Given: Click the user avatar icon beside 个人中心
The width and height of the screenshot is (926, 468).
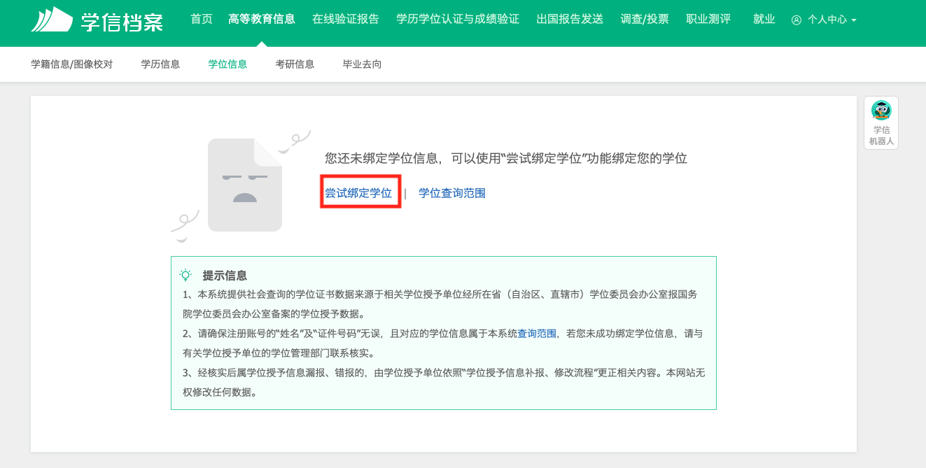Looking at the screenshot, I should 796,20.
